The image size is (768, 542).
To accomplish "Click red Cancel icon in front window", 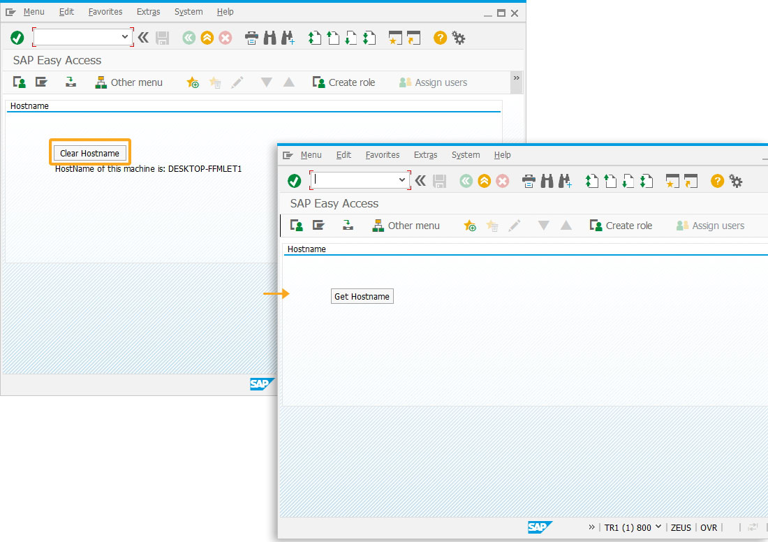I will [503, 181].
